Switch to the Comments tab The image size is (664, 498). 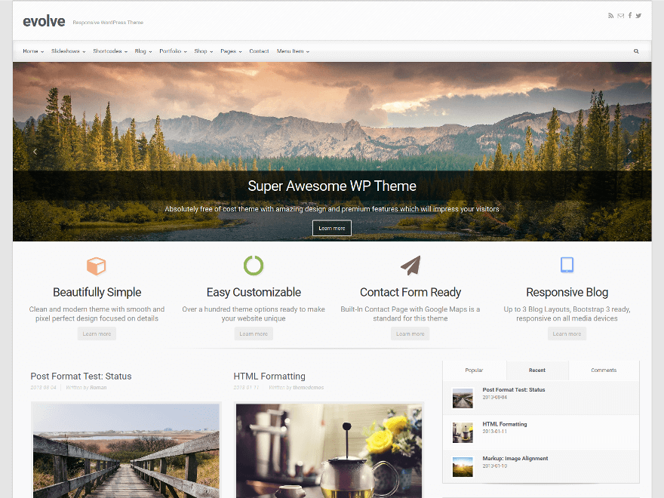click(x=604, y=370)
